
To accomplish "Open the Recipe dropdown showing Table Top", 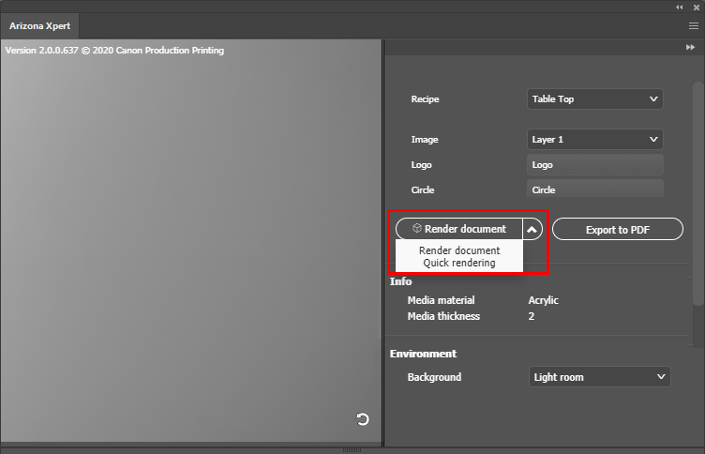I will 594,99.
